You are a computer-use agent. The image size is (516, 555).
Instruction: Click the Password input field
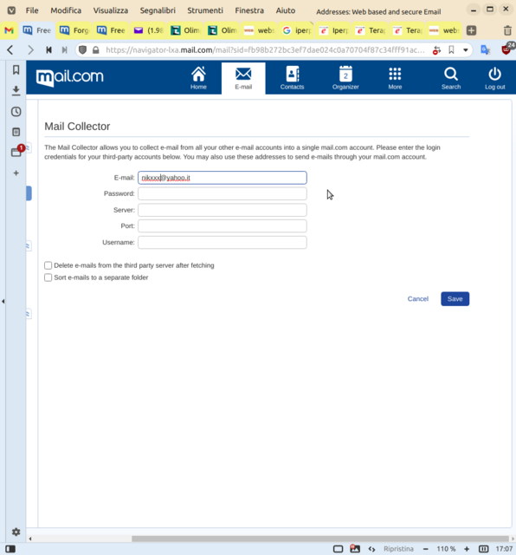223,193
